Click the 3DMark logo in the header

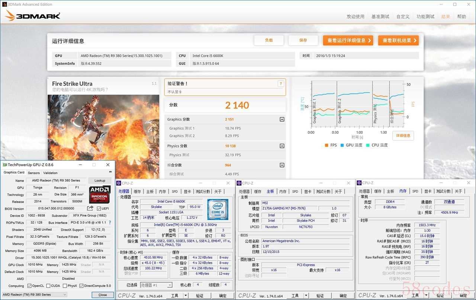[x=33, y=16]
